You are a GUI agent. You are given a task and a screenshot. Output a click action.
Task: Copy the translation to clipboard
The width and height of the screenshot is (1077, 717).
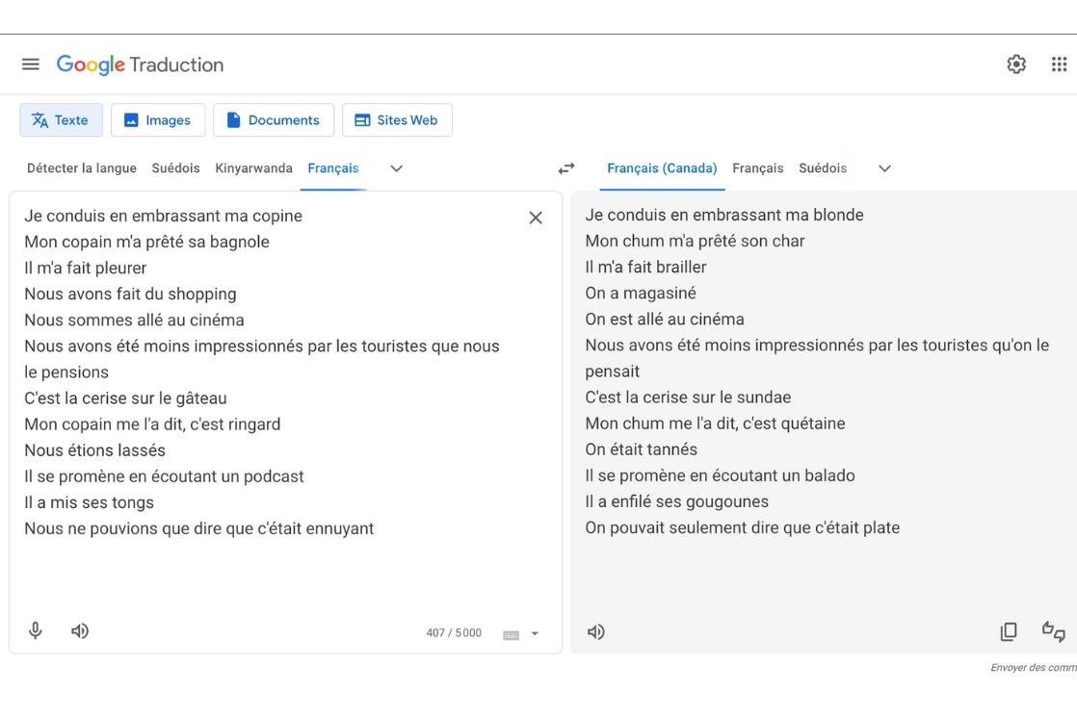[1008, 630]
